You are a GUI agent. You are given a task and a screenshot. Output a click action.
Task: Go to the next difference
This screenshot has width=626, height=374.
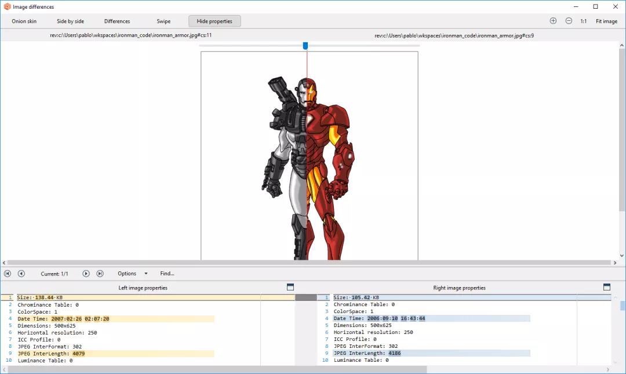(x=86, y=274)
